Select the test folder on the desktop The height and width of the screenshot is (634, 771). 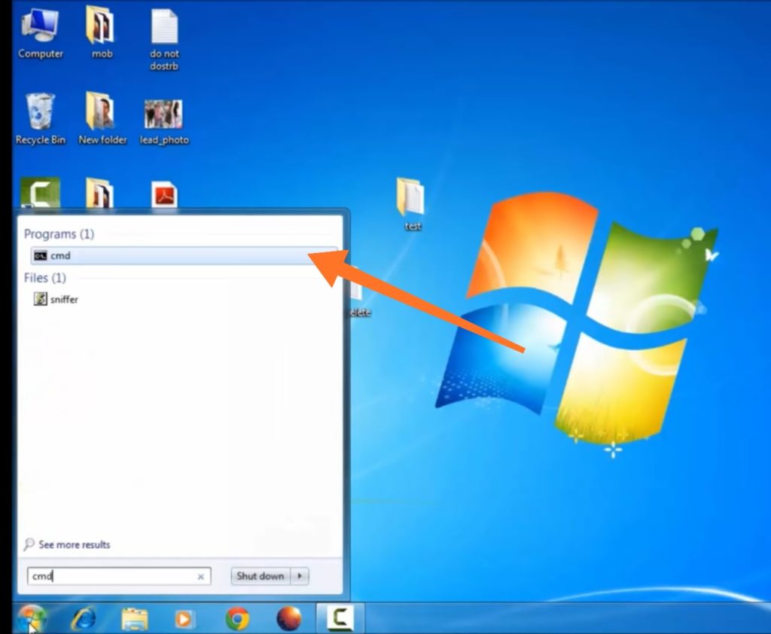click(411, 203)
